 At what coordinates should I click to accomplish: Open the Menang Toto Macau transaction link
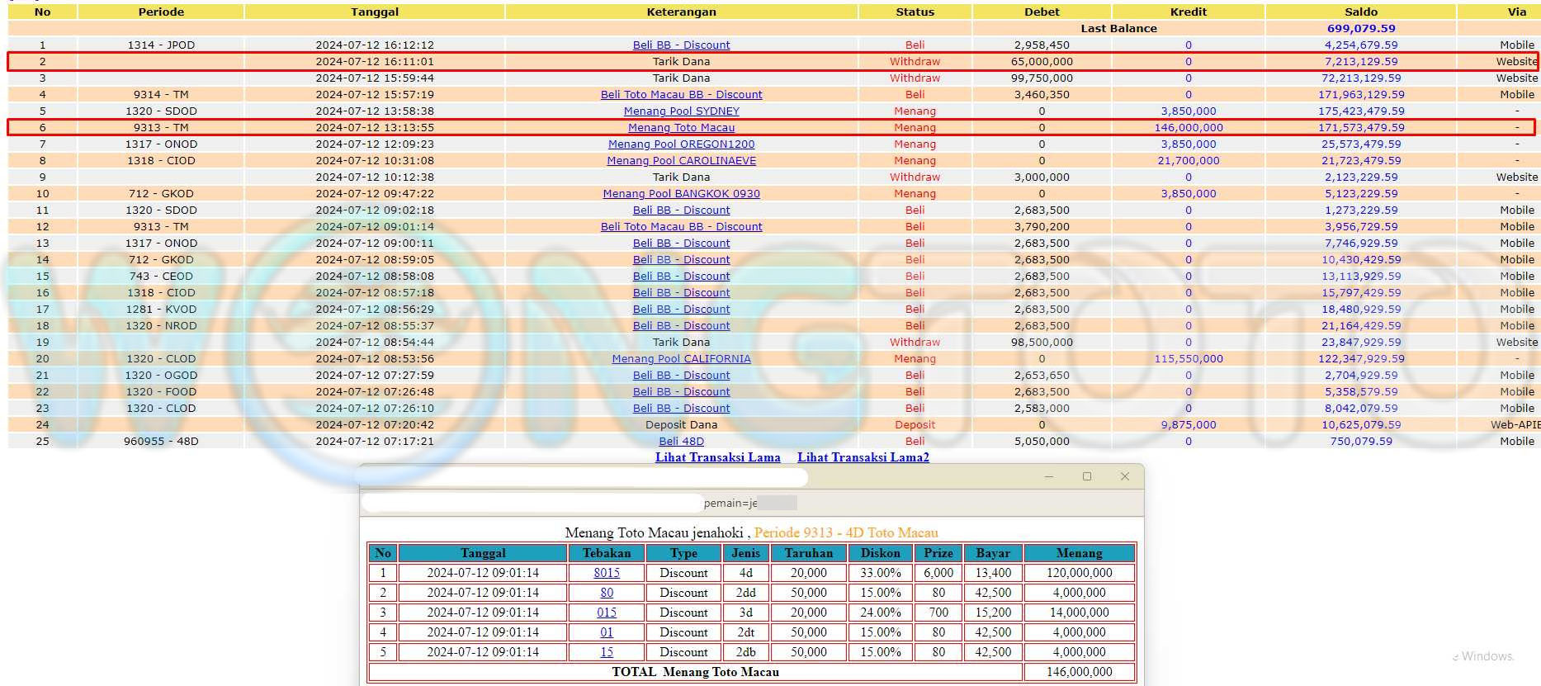pos(681,127)
